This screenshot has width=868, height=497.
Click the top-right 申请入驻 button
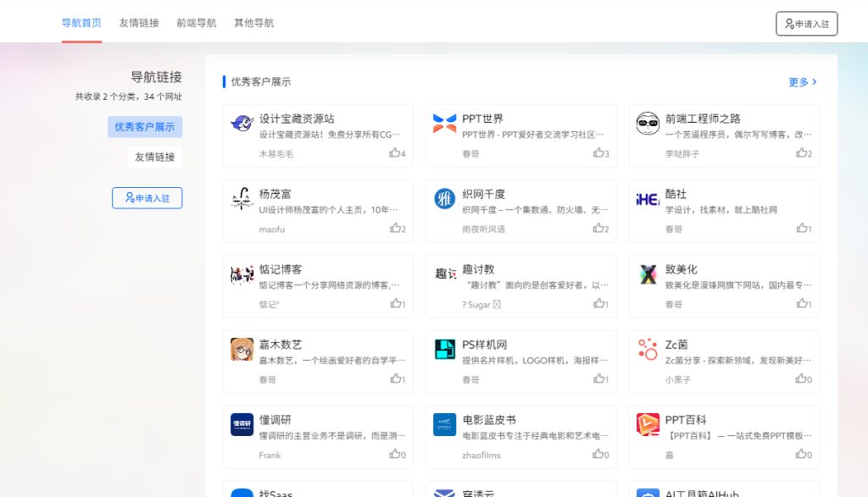(807, 24)
